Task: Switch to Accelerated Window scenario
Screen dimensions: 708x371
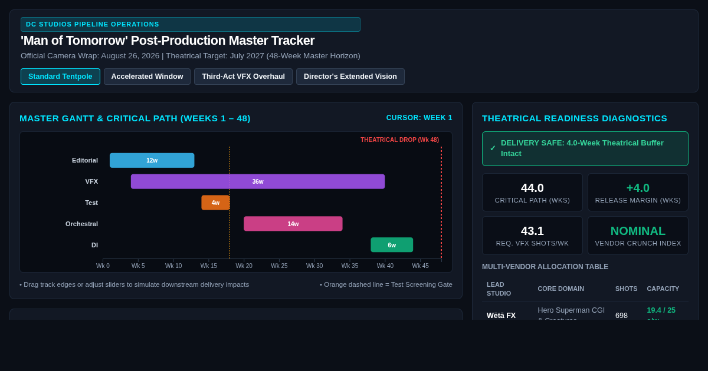Action: (x=147, y=77)
